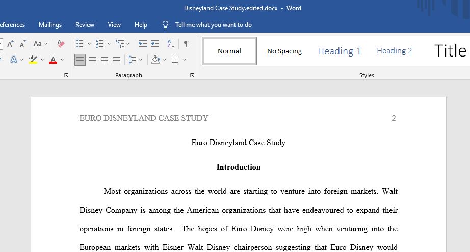The width and height of the screenshot is (470, 252).
Task: Expand numbering library dropdown arrow
Action: pos(109,44)
